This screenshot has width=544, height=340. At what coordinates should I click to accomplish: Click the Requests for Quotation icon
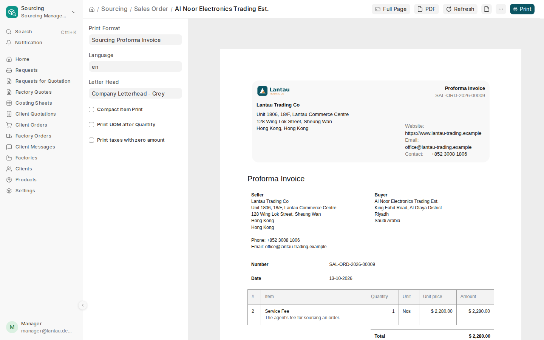coord(9,81)
